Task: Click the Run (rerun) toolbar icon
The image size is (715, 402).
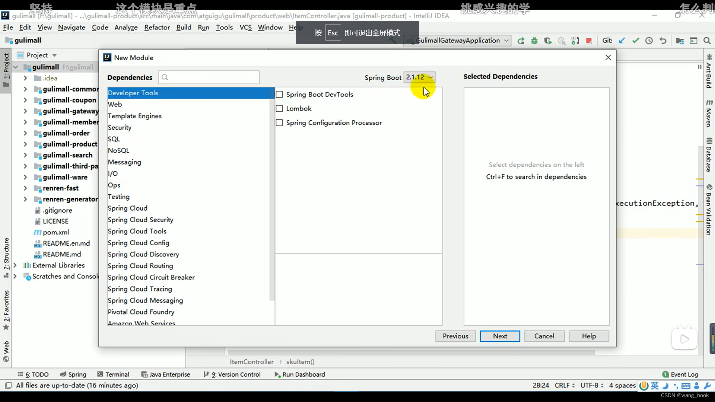Action: pyautogui.click(x=521, y=41)
